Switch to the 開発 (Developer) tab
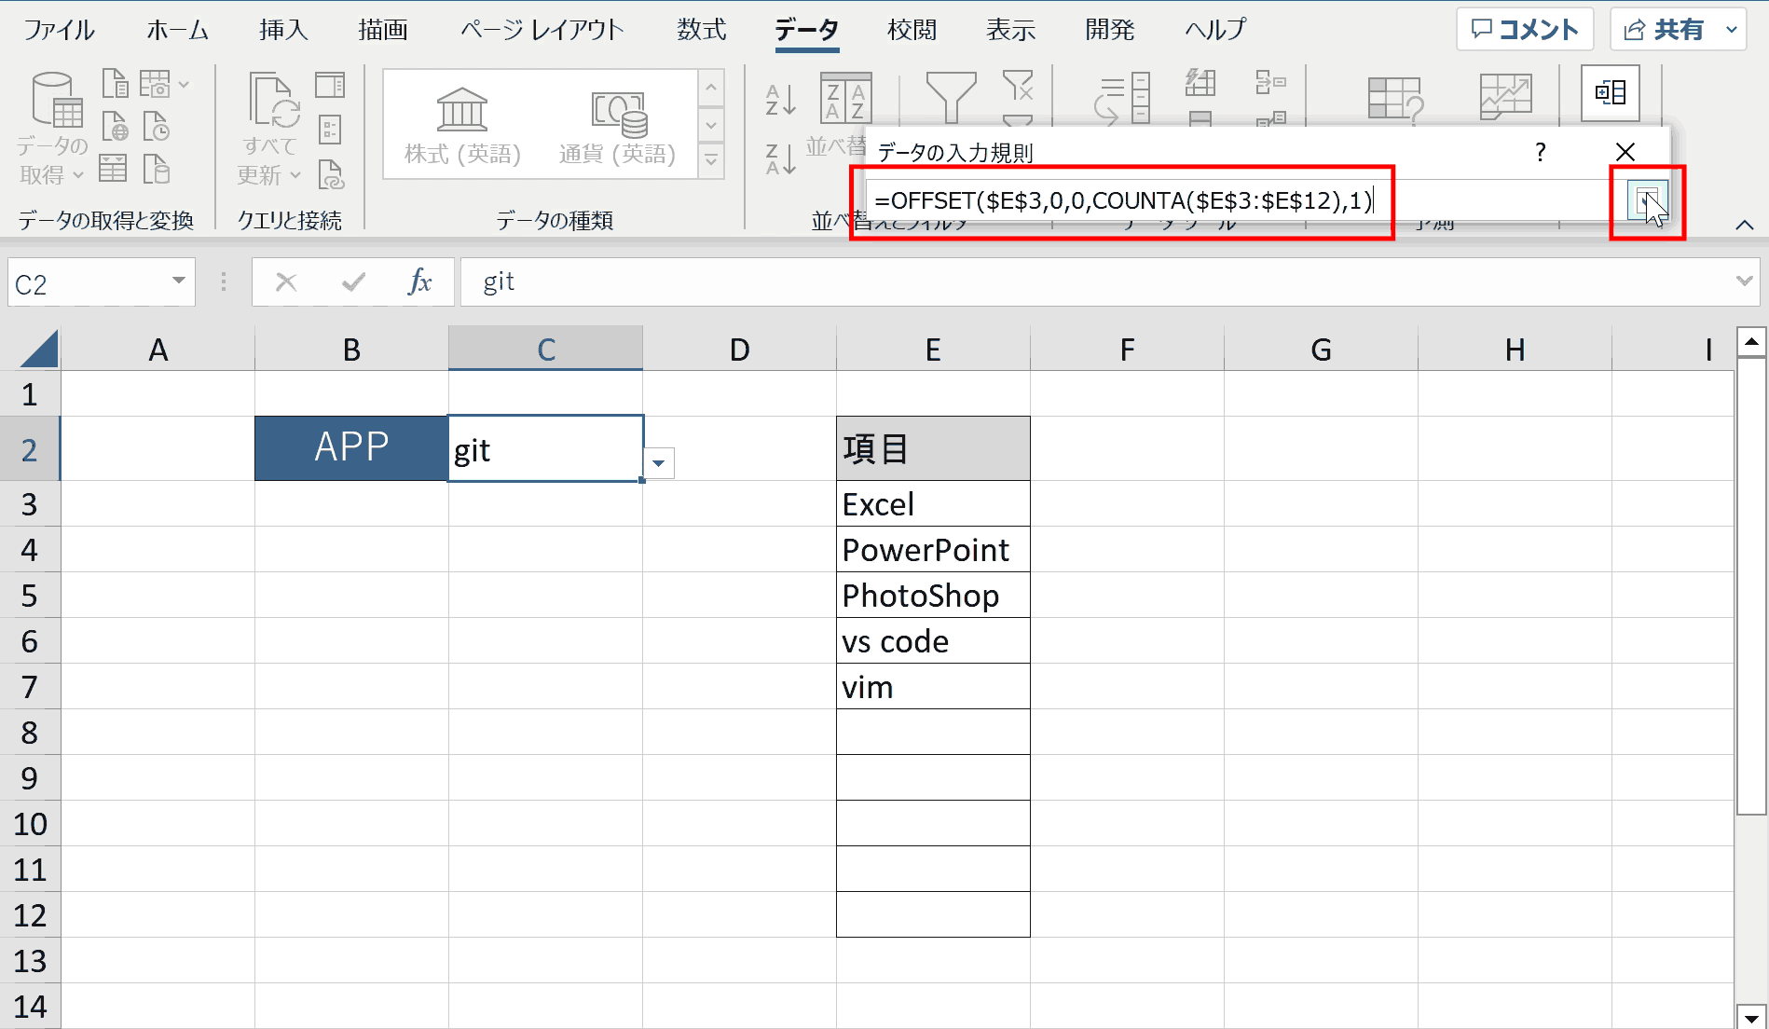 pyautogui.click(x=1110, y=30)
